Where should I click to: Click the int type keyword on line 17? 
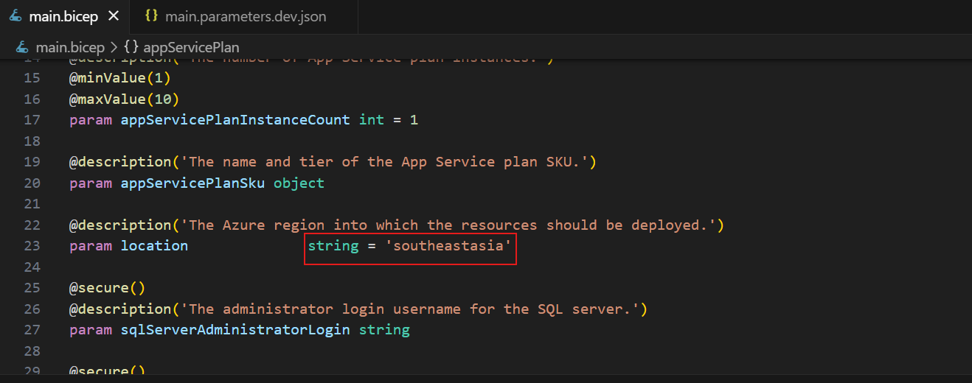pos(372,119)
